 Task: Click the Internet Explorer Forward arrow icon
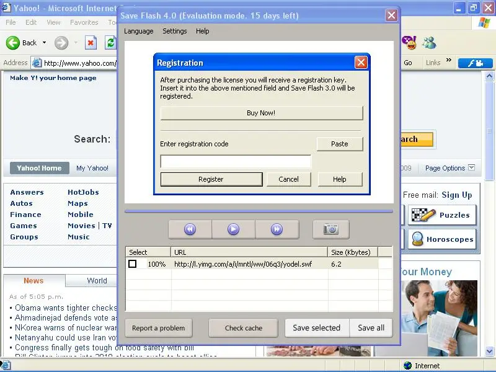[x=61, y=43]
